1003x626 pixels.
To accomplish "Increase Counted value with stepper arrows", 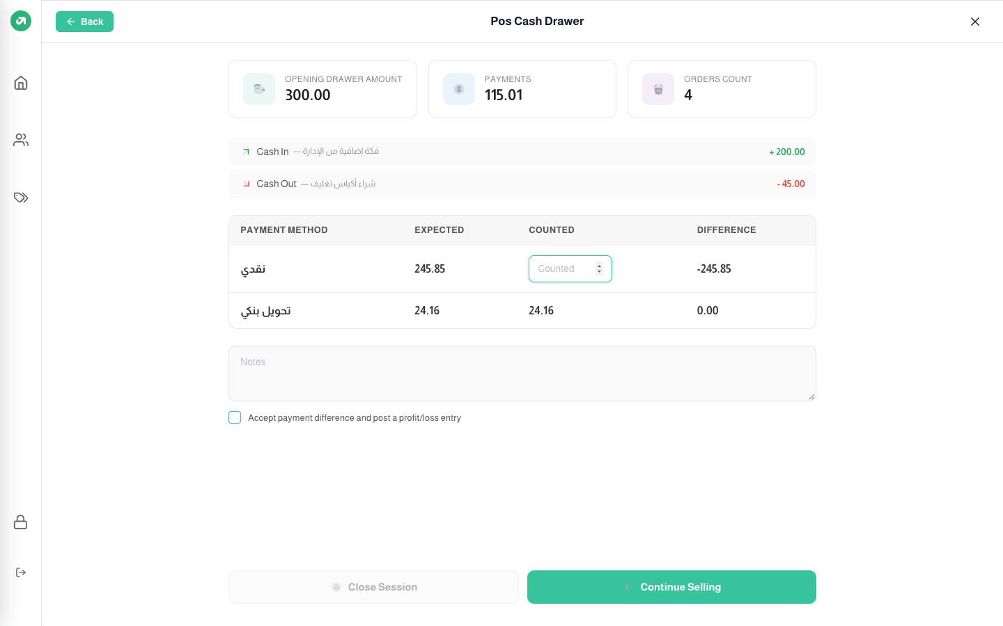I will (x=599, y=266).
